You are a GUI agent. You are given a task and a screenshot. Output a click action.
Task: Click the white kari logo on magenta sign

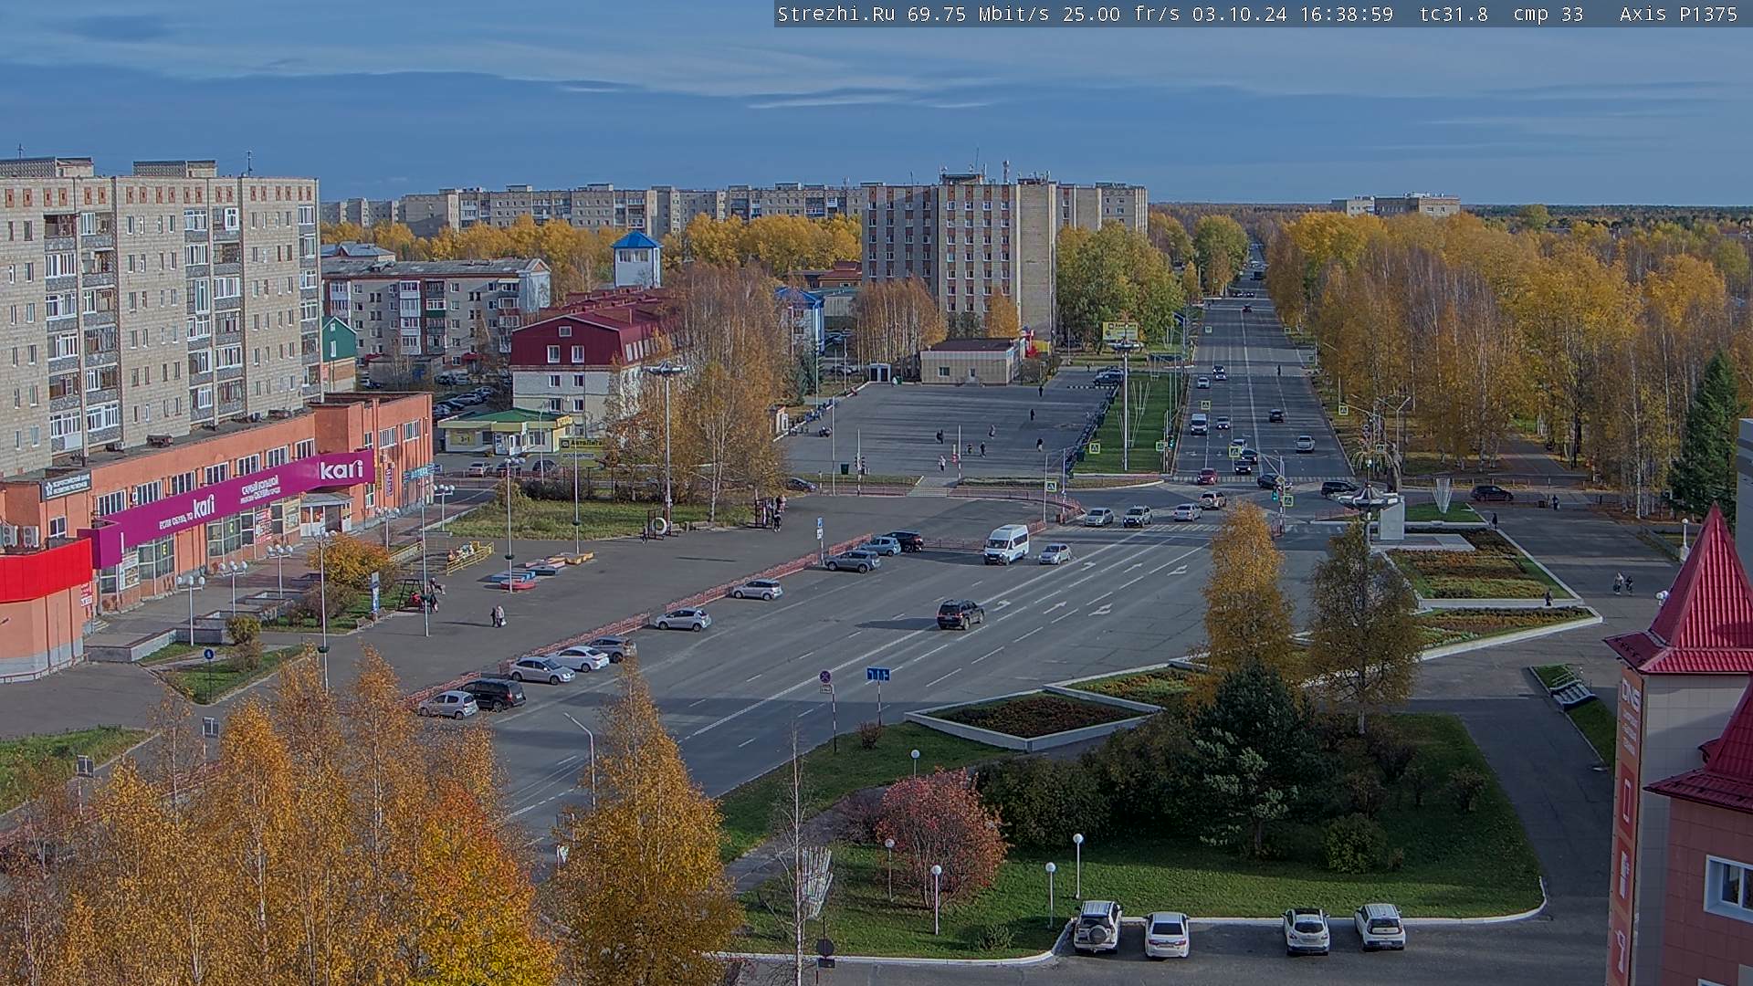[x=341, y=469]
